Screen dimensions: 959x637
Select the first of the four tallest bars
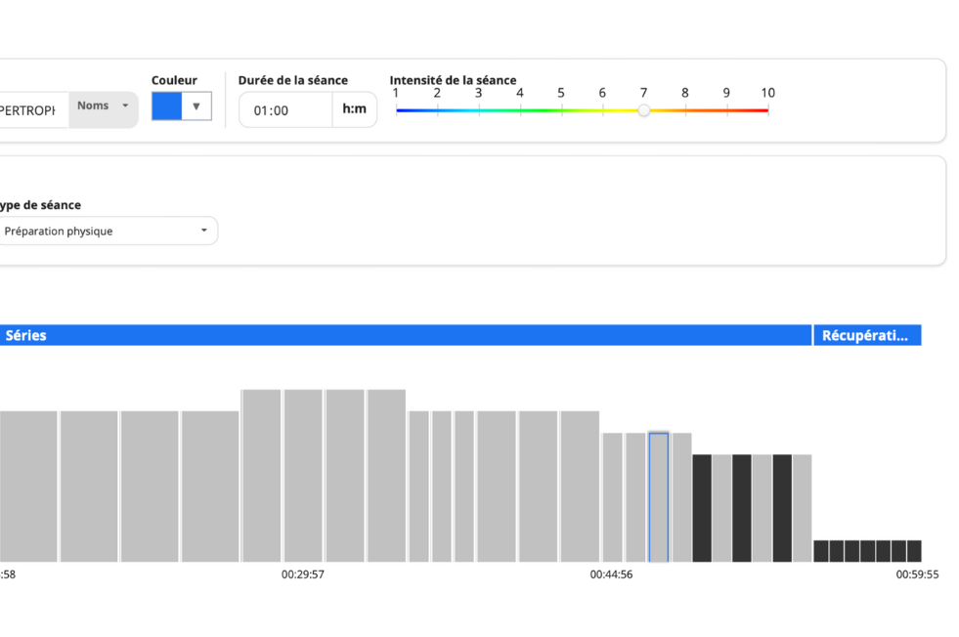coord(261,475)
